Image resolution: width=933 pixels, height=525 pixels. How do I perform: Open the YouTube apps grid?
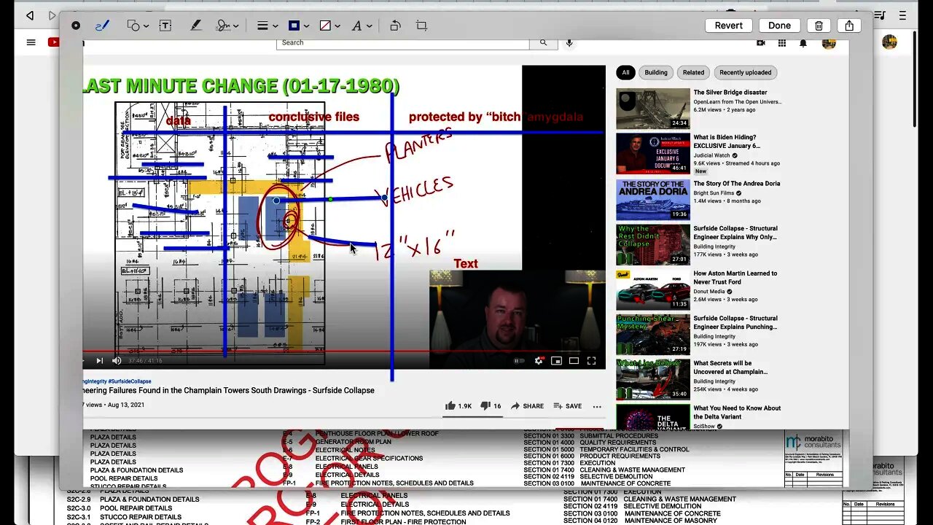pyautogui.click(x=782, y=43)
